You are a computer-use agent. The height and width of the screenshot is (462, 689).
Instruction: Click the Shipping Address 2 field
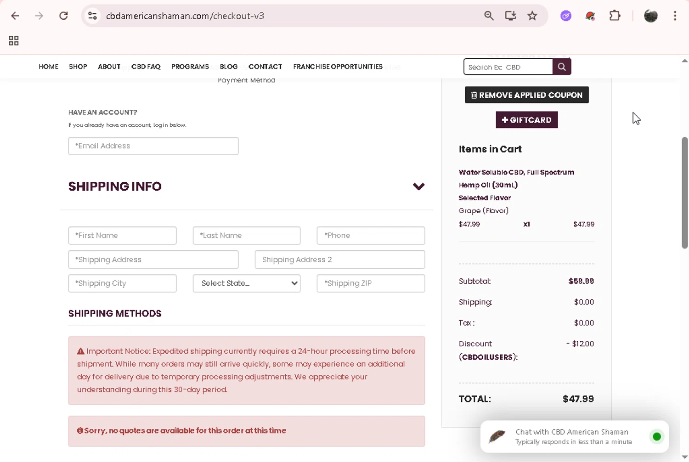point(340,259)
